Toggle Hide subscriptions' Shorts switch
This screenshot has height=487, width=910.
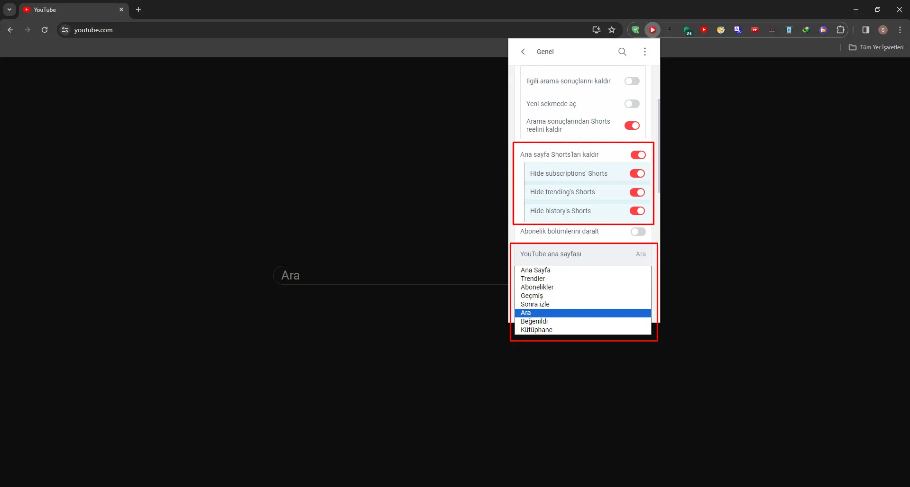(x=637, y=173)
